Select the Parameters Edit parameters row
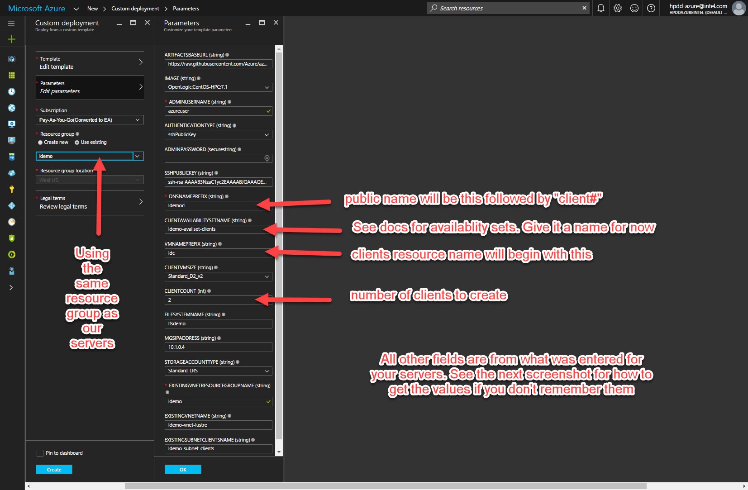This screenshot has height=490, width=748. click(90, 87)
